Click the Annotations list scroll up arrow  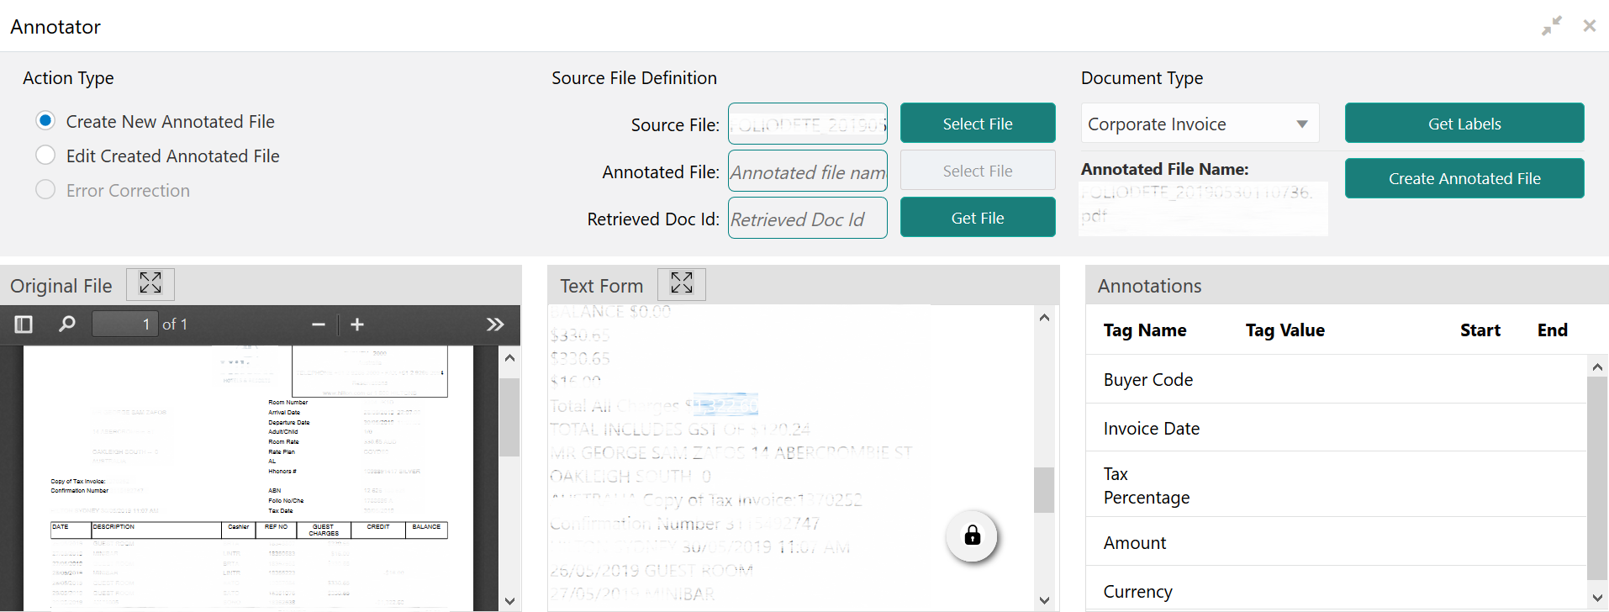1598,367
